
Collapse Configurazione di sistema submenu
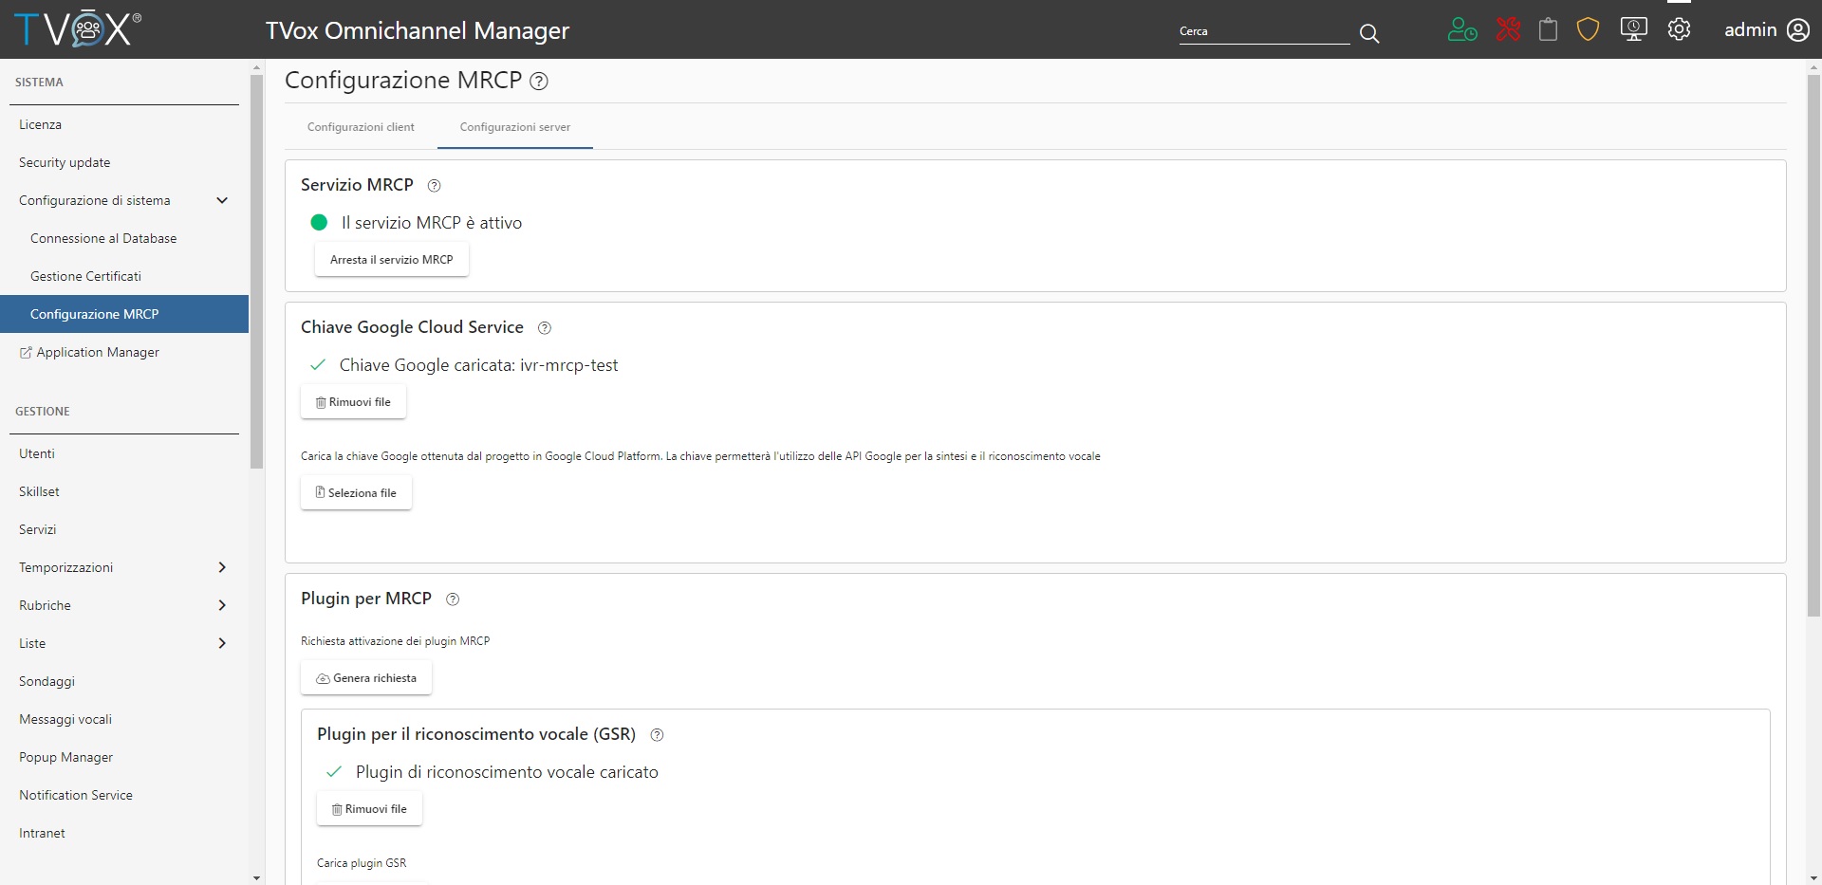point(222,200)
